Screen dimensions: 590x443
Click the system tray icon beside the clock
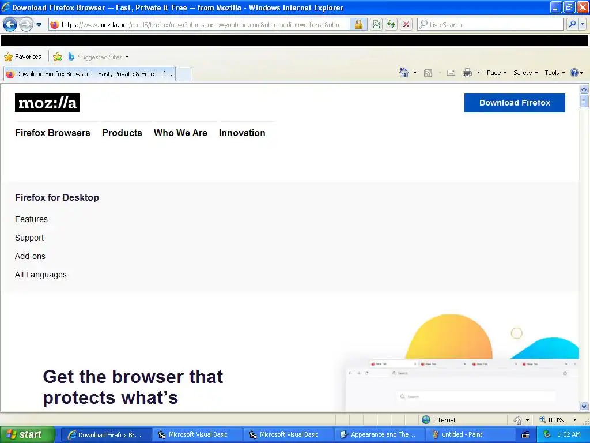[547, 435]
